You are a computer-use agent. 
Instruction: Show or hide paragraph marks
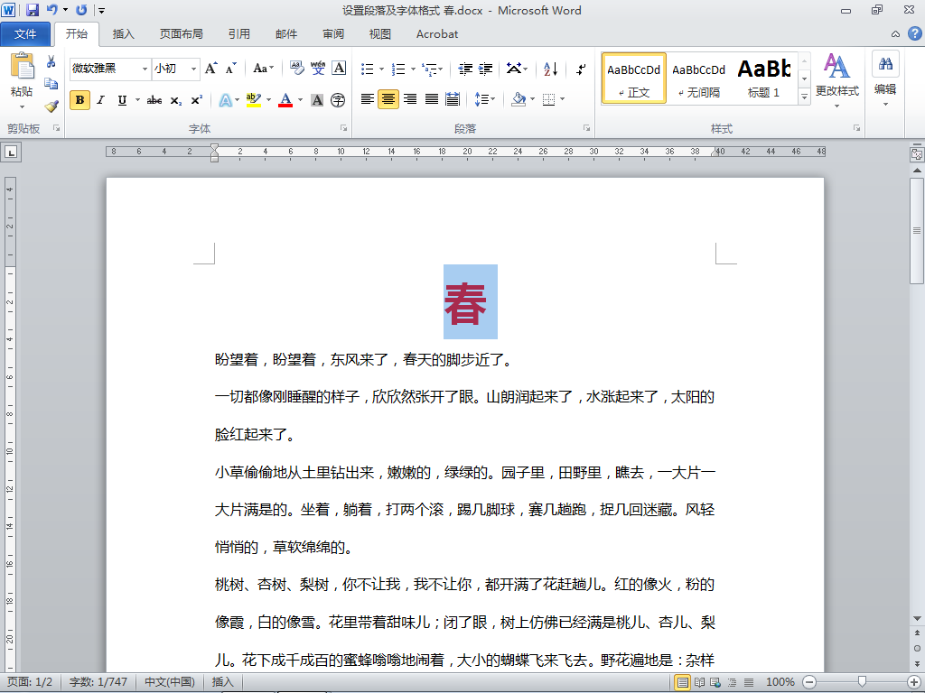coord(581,69)
